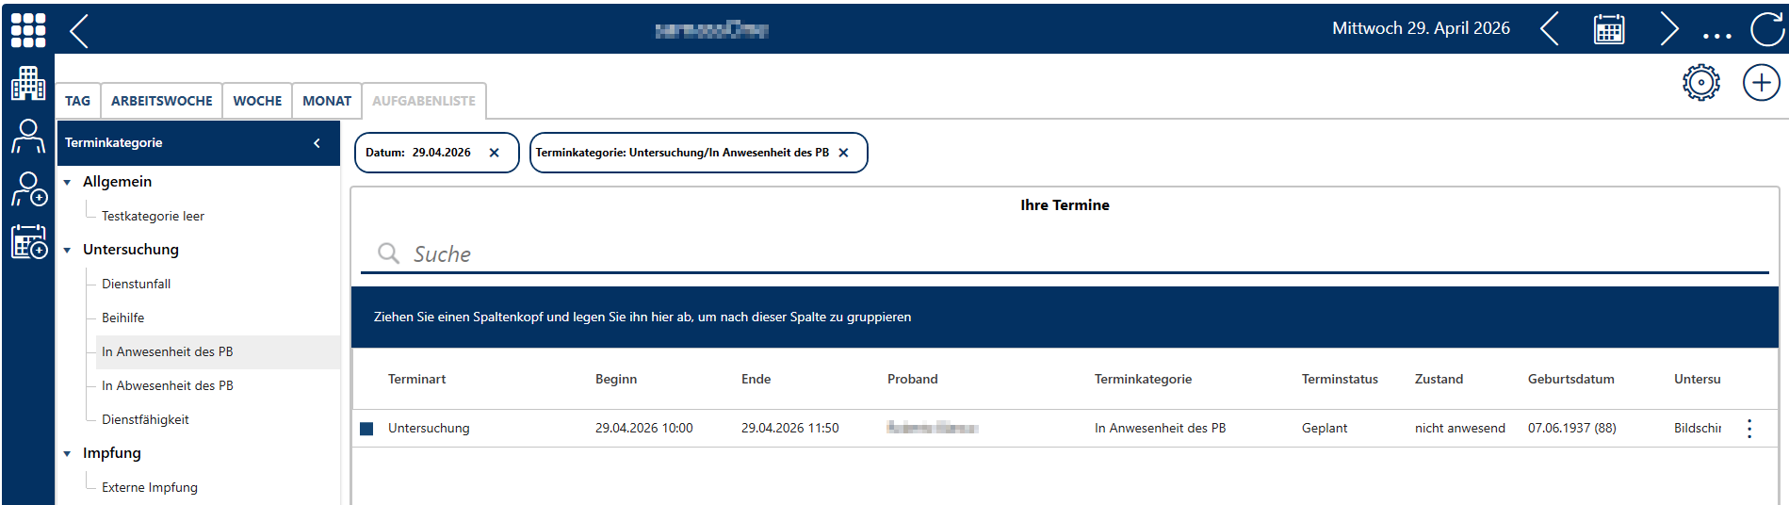Open the calendar date picker icon

click(x=1609, y=29)
